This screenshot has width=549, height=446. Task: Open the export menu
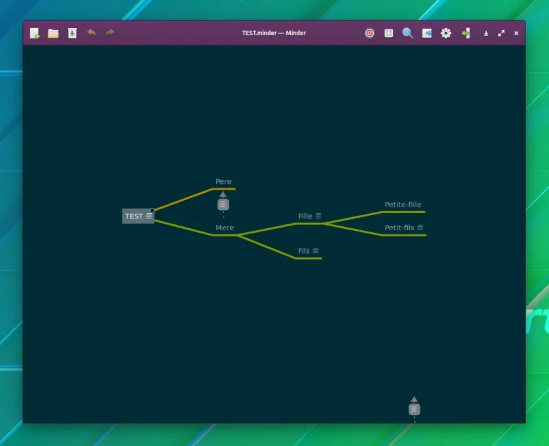(427, 33)
